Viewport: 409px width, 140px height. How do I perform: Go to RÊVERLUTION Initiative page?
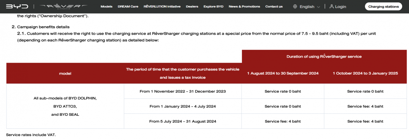(x=162, y=6)
